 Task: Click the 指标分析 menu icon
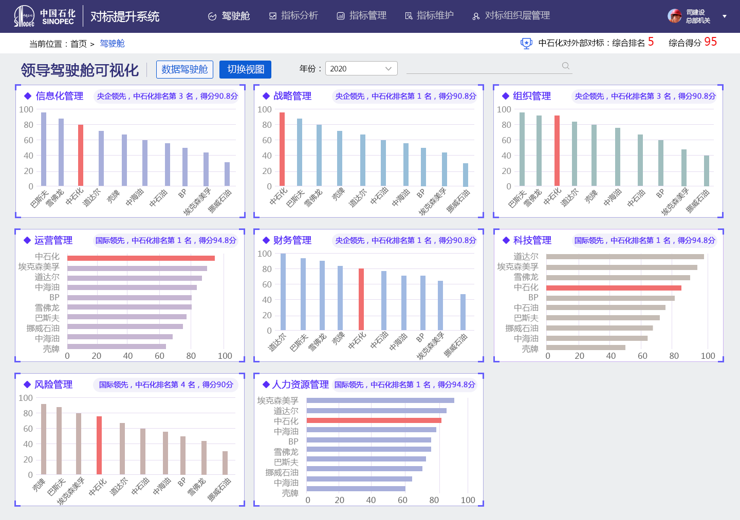tap(273, 16)
